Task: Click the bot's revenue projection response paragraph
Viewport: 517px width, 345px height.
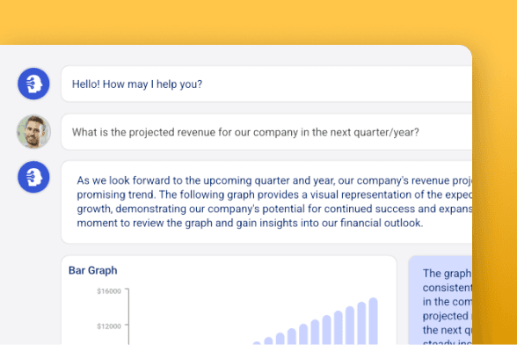Action: (x=274, y=202)
